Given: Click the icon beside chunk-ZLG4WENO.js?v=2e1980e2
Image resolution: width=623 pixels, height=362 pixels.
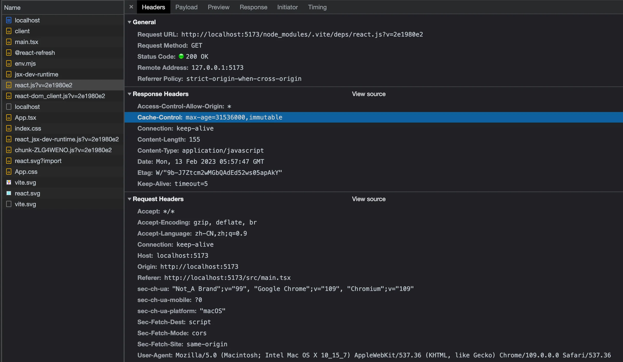Looking at the screenshot, I should click(9, 150).
